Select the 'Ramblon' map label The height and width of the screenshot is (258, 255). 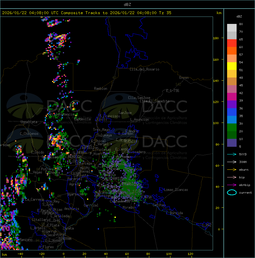click(x=101, y=89)
